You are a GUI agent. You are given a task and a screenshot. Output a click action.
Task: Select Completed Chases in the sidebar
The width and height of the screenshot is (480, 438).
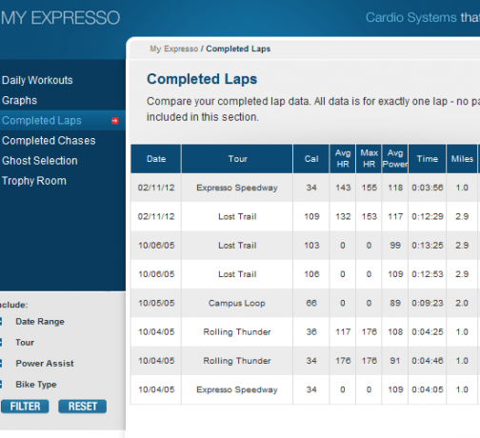pyautogui.click(x=49, y=141)
